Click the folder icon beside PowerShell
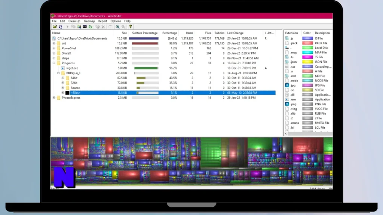383x215 pixels. tap(59, 48)
